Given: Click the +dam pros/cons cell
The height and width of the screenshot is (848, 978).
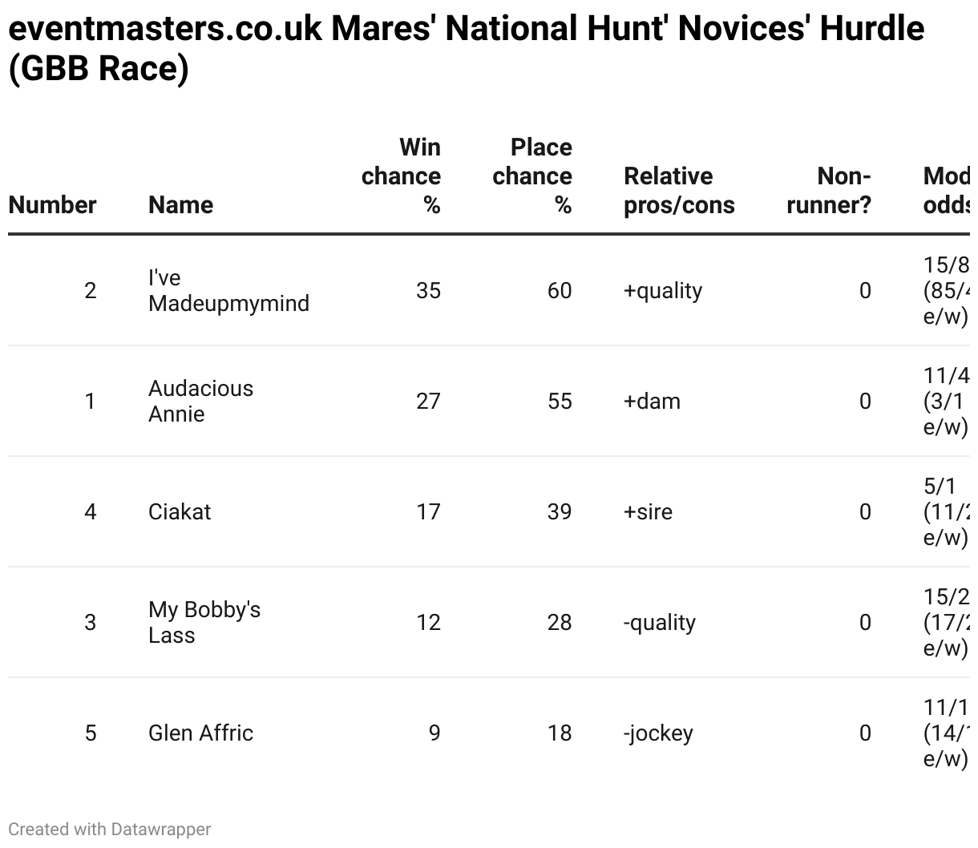Looking at the screenshot, I should (x=652, y=401).
